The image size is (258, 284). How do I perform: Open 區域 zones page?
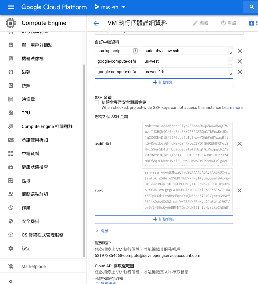point(26,181)
